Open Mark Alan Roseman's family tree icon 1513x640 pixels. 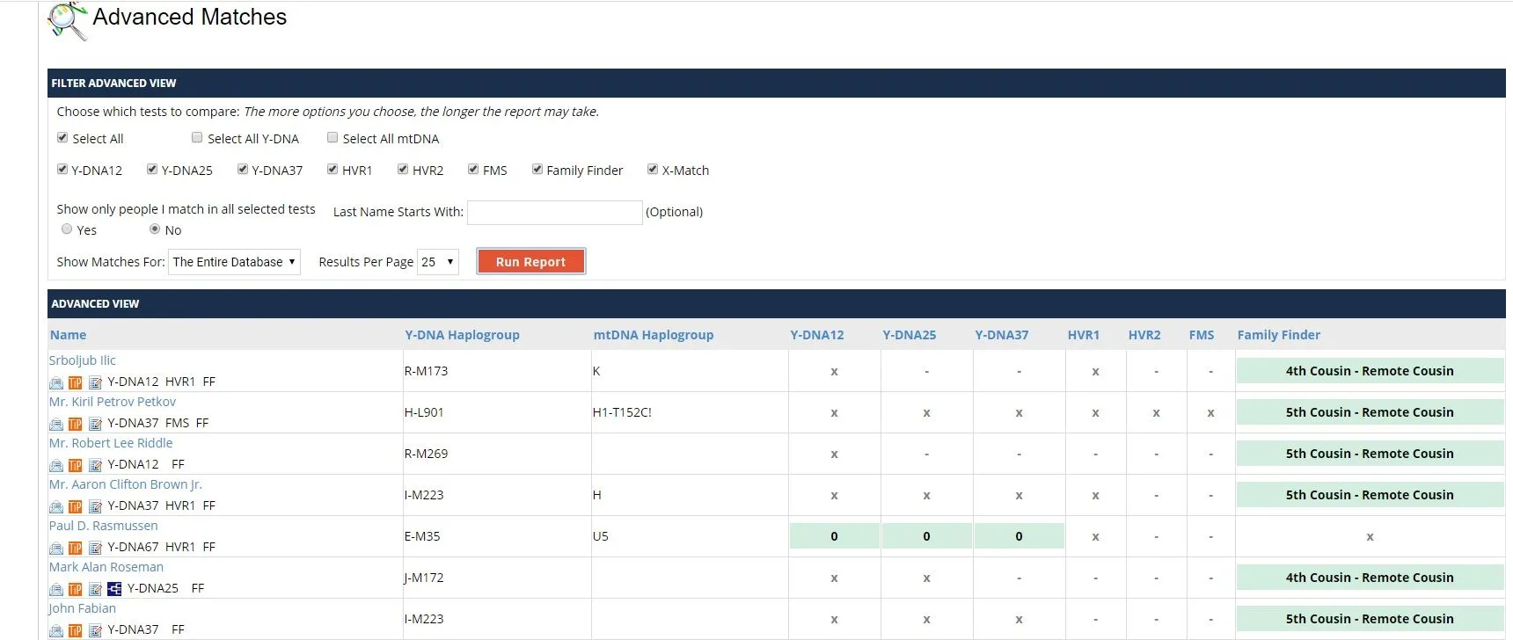(x=114, y=589)
